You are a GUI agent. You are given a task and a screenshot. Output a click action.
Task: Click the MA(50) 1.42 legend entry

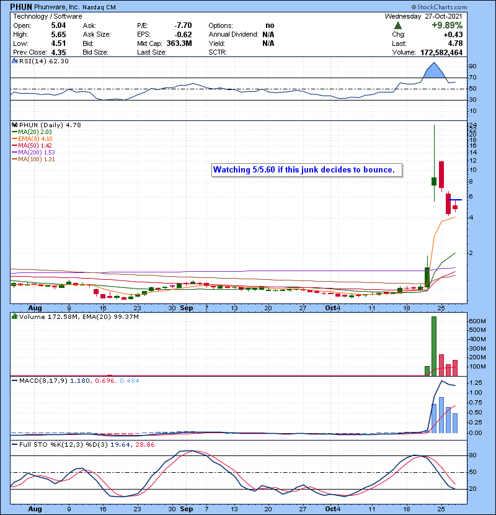tap(32, 145)
